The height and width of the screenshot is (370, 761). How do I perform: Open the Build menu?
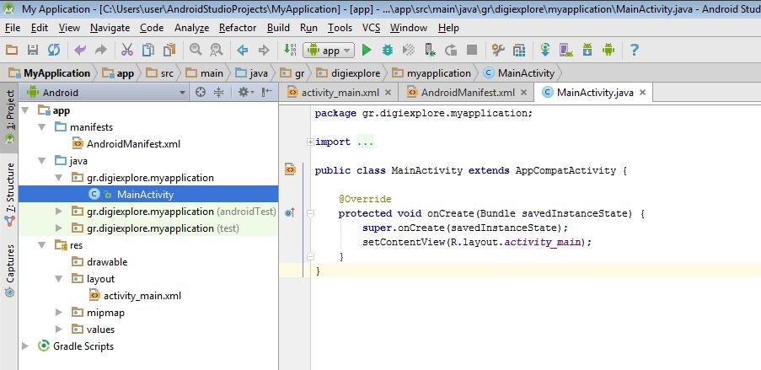tap(278, 28)
